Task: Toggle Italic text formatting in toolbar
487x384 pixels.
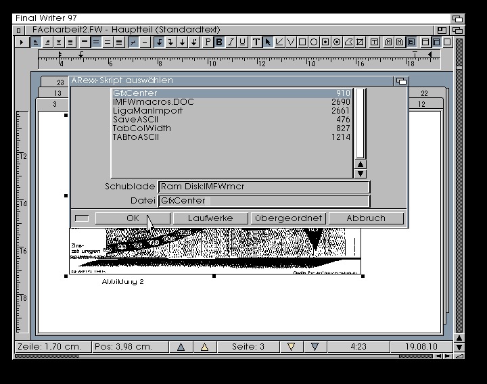Action: (x=231, y=42)
